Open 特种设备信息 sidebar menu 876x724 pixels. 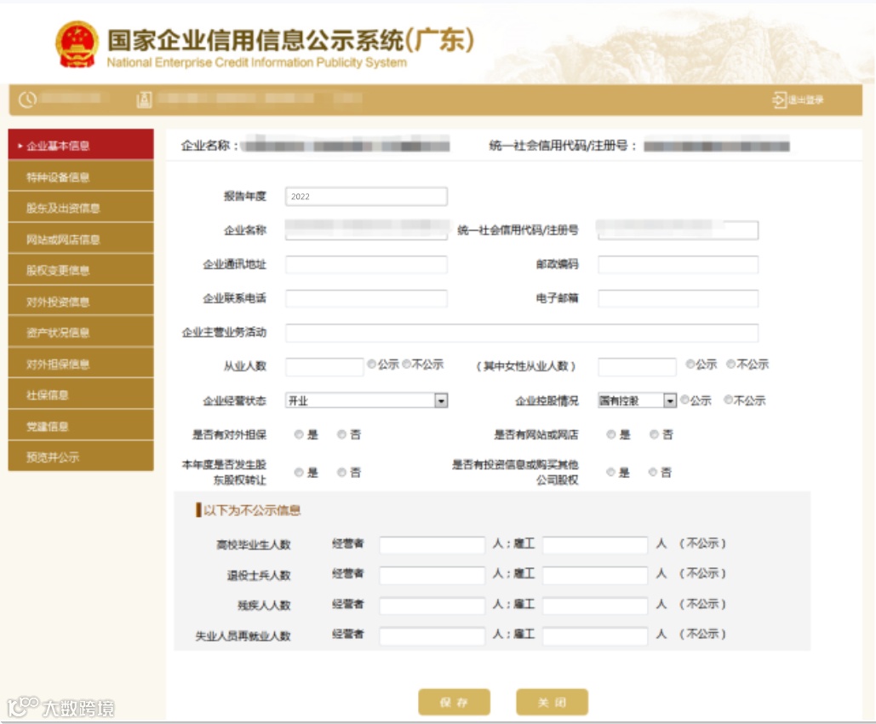(x=81, y=177)
